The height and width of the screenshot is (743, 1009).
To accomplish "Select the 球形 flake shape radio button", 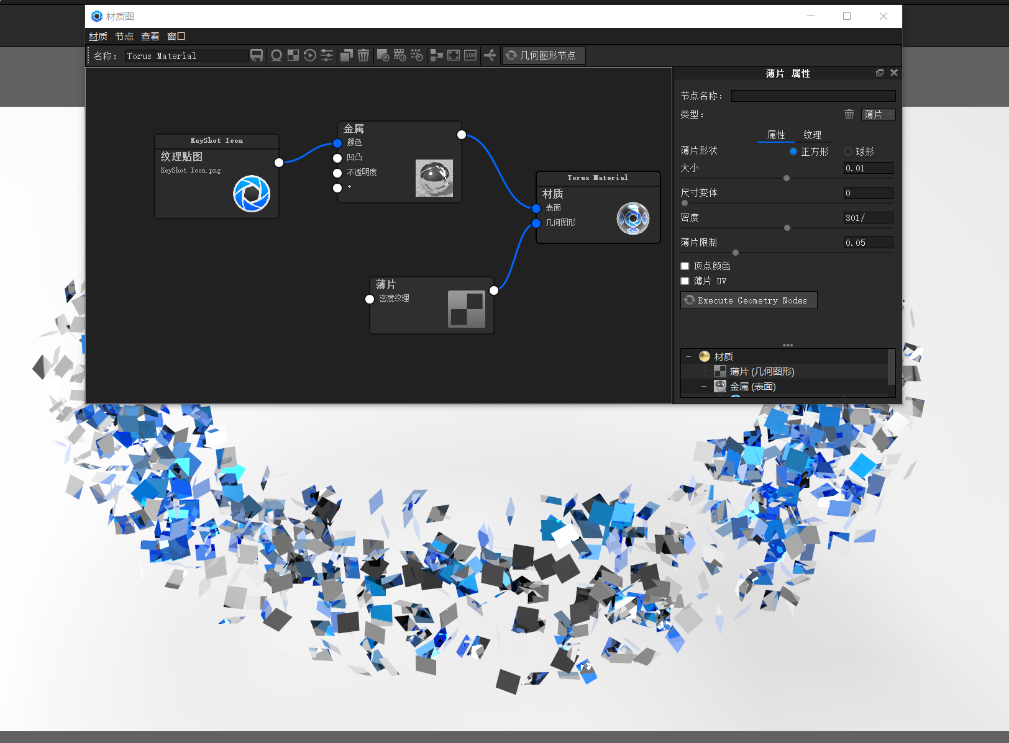I will 848,151.
